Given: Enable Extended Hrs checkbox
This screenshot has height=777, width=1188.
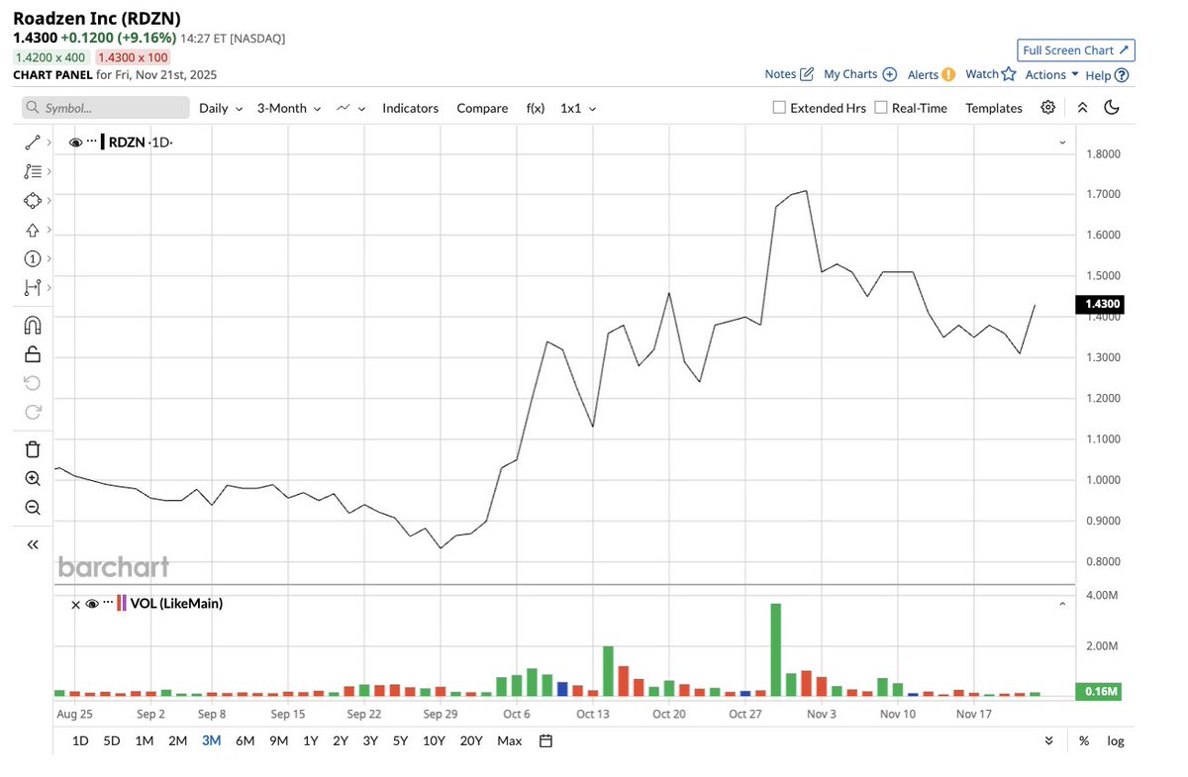Looking at the screenshot, I should pyautogui.click(x=779, y=108).
